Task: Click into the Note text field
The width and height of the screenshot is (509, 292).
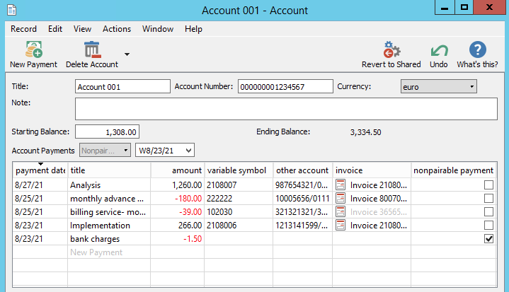Action: [286, 109]
